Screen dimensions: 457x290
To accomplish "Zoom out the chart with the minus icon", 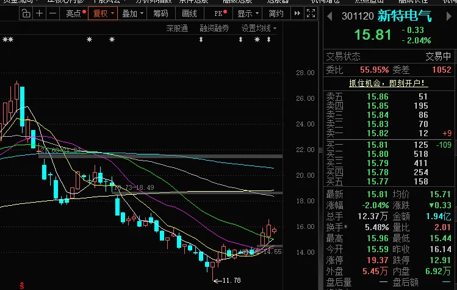I will coord(52,13).
